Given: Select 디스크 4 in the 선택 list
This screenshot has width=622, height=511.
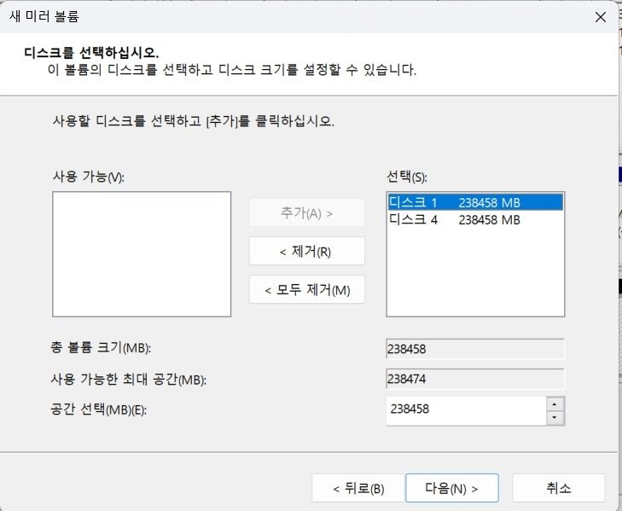Looking at the screenshot, I should [x=475, y=219].
